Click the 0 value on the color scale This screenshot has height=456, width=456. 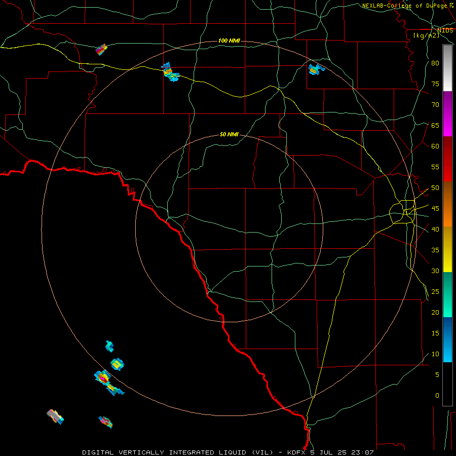437,396
